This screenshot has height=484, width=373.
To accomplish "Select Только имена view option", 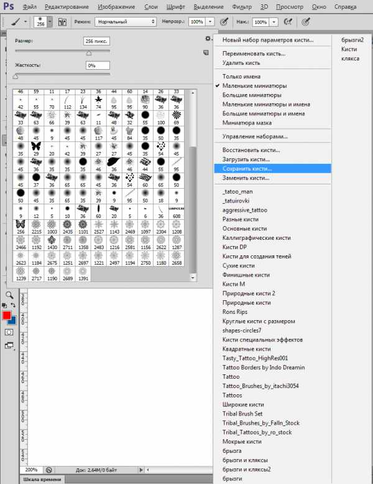I will 272,76.
